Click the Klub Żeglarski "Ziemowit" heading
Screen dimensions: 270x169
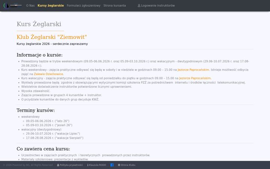[52, 37]
